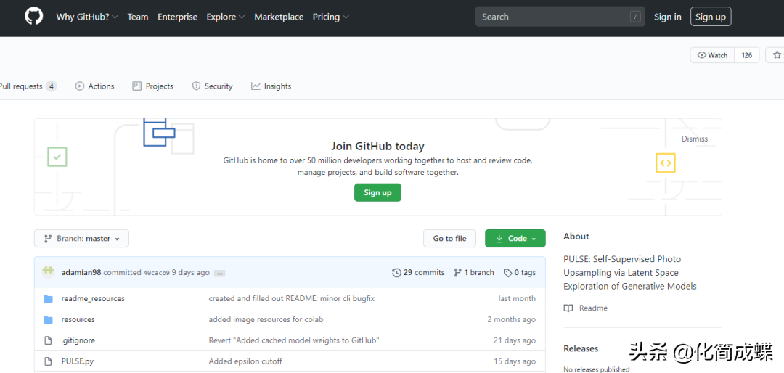Switch to the Projects tab
Screen dimensions: 784x373
click(152, 86)
